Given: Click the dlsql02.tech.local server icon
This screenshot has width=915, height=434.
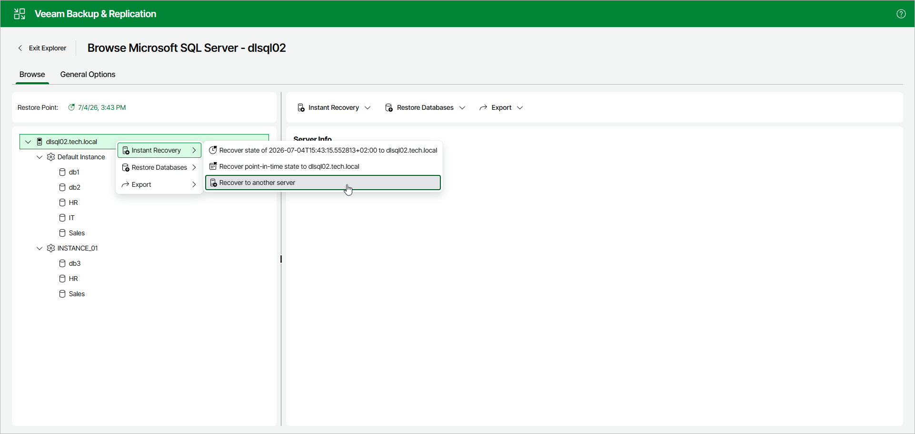Looking at the screenshot, I should click(x=40, y=142).
